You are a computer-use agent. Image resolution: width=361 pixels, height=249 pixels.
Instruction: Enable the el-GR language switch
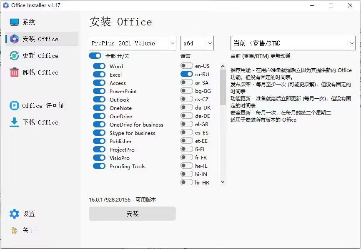point(186,124)
